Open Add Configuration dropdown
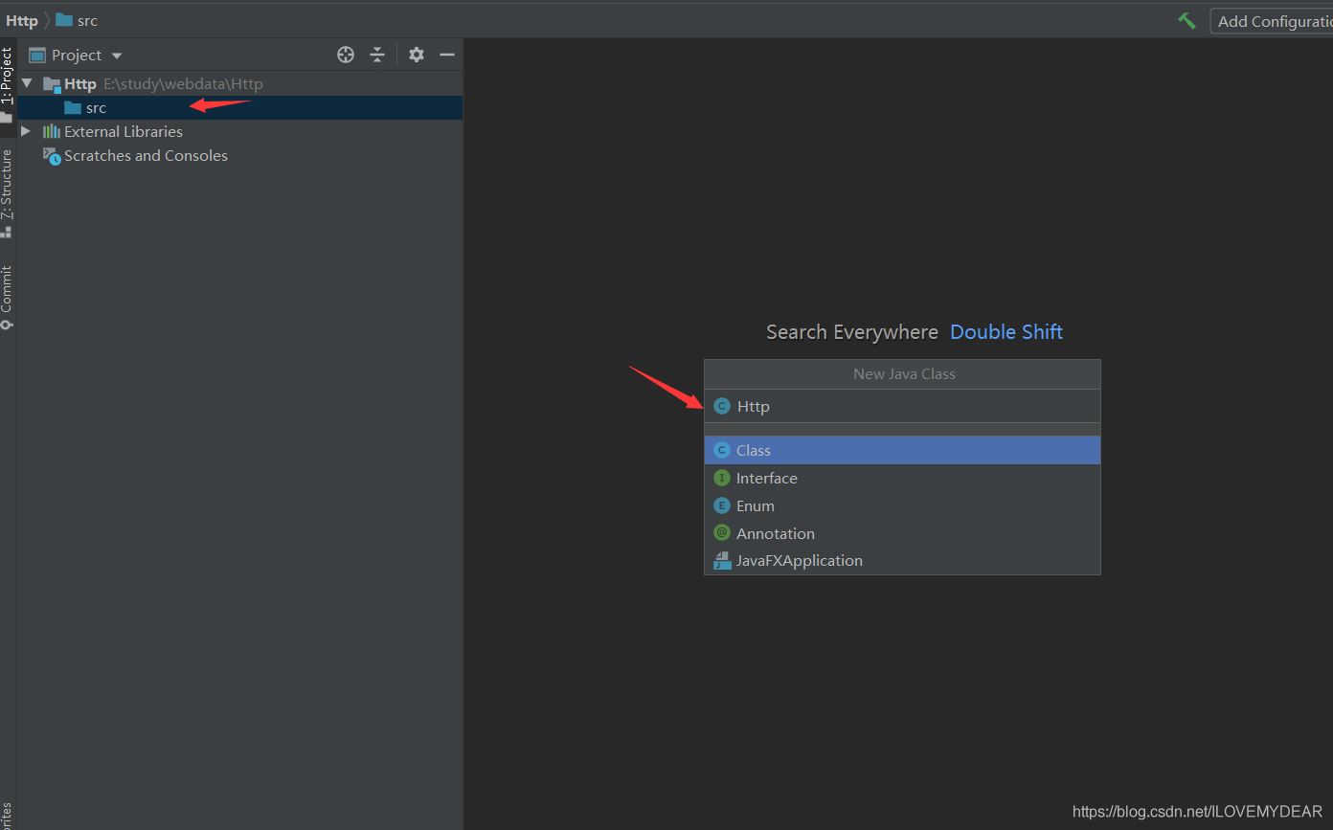Viewport: 1333px width, 830px height. pos(1272,21)
